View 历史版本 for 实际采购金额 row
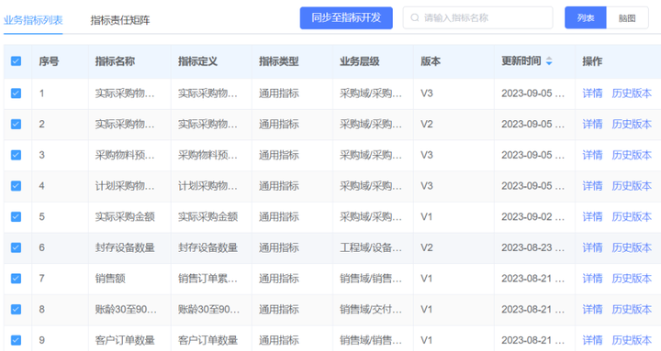The height and width of the screenshot is (351, 661). coord(632,217)
